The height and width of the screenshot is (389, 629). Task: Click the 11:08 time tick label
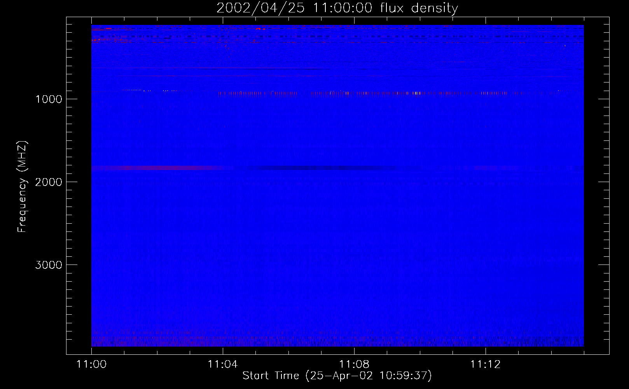[354, 364]
